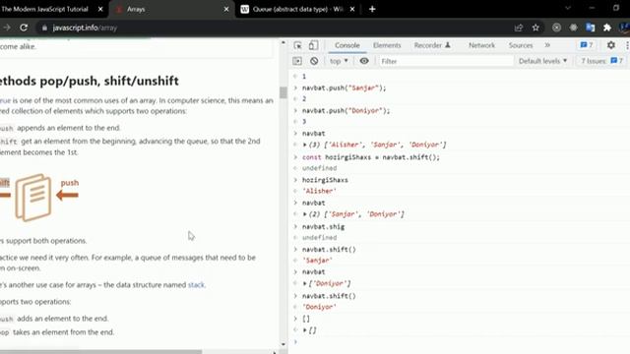Open the gear-shaped extension icon in the browser toolbar
630x354 pixels.
coord(573,28)
